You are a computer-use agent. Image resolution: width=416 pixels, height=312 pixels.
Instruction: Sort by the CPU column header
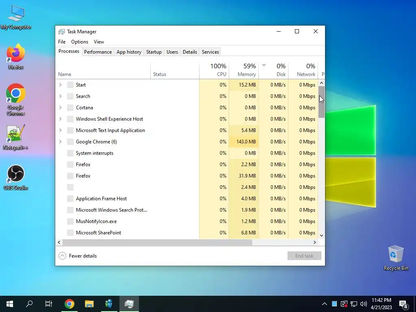[x=214, y=70]
